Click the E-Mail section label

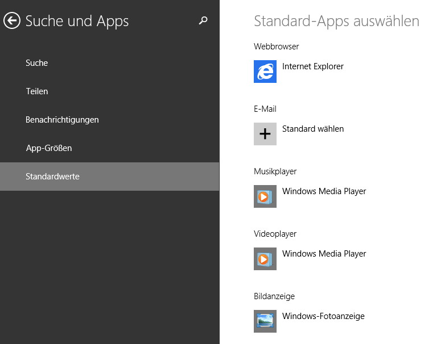[x=265, y=109]
